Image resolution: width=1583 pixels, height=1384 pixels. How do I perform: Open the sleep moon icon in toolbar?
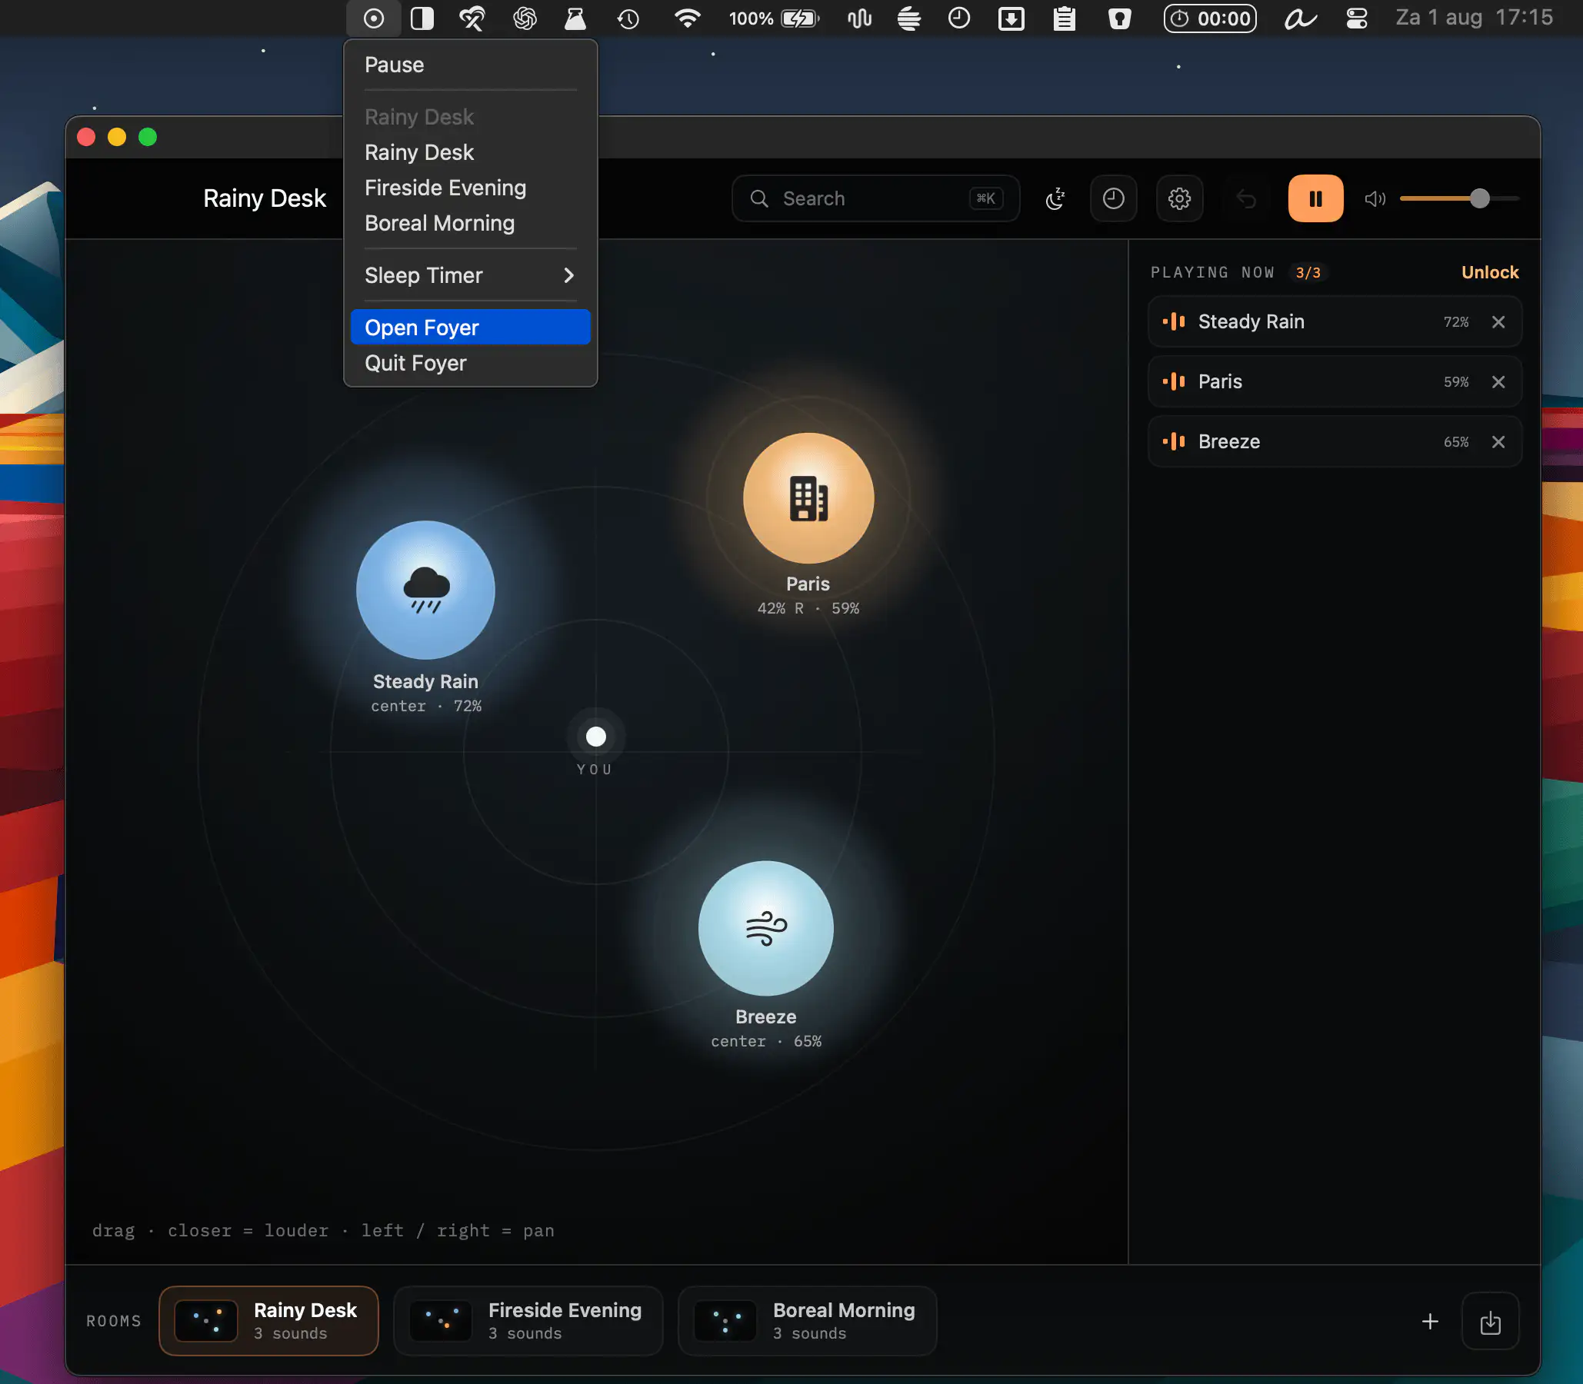click(x=1055, y=198)
